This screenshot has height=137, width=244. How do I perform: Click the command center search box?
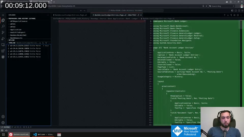pos(125,10)
